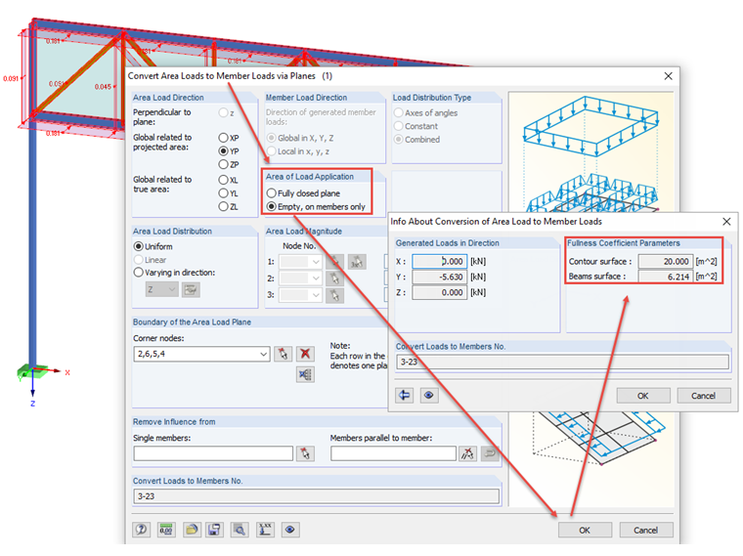743x556 pixels.
Task: Pick single members with pointer icon
Action: click(x=305, y=453)
